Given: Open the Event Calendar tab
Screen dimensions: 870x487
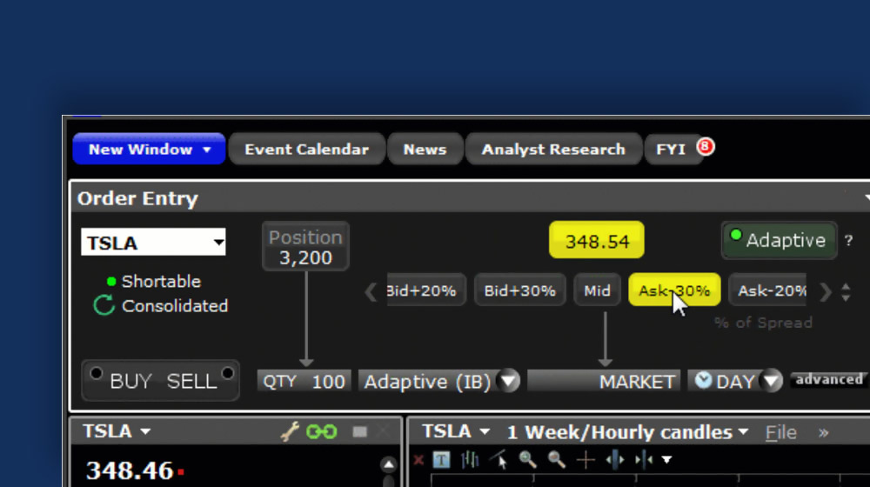Looking at the screenshot, I should click(x=306, y=150).
